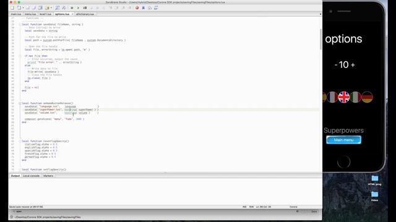Viewport: 396px width, 222px height.
Task: Open Find in the toolbar
Action: [x=58, y=8]
